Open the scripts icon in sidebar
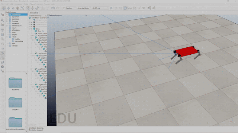The width and height of the screenshot is (238, 133). (3, 35)
